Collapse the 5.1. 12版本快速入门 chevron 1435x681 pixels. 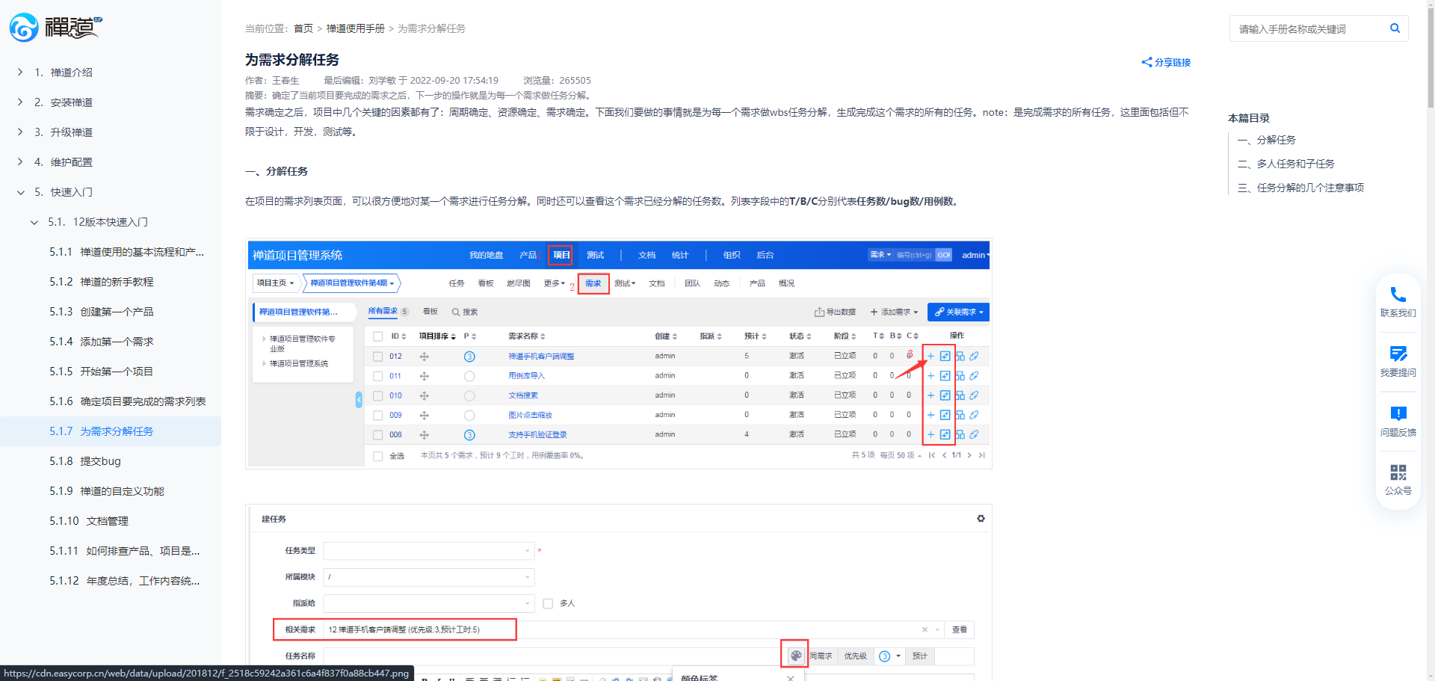click(x=34, y=222)
